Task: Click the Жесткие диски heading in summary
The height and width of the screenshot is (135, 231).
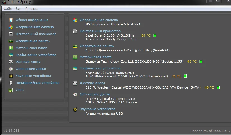Action: (92, 83)
